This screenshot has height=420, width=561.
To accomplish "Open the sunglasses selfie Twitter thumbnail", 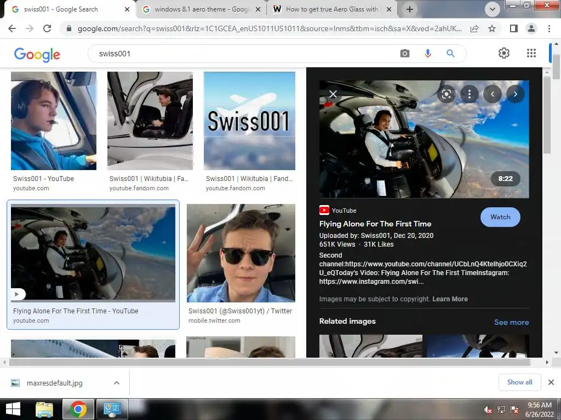I will click(241, 253).
